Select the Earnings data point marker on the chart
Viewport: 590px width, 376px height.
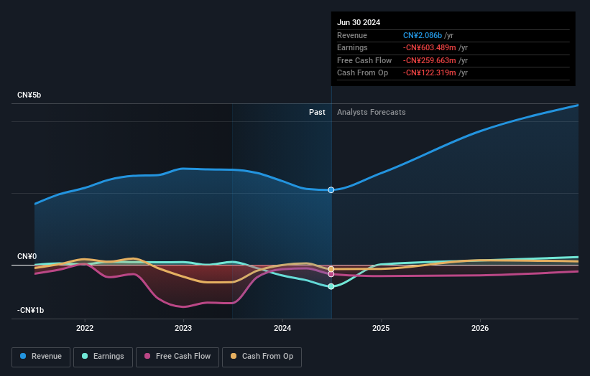(331, 286)
